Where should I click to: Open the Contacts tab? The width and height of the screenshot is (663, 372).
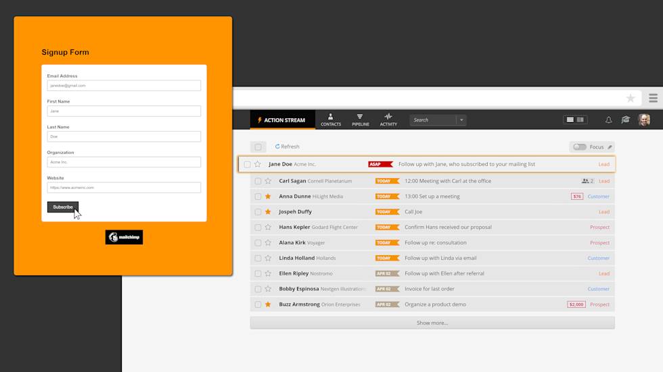coord(331,119)
